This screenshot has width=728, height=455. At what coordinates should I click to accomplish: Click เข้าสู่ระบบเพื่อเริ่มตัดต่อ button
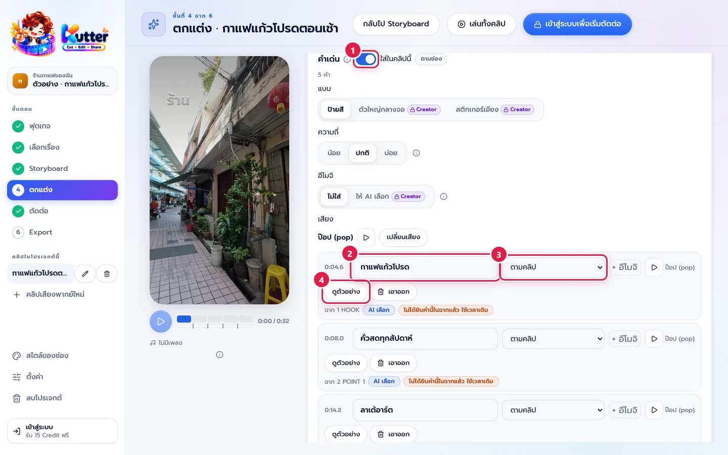pyautogui.click(x=577, y=24)
